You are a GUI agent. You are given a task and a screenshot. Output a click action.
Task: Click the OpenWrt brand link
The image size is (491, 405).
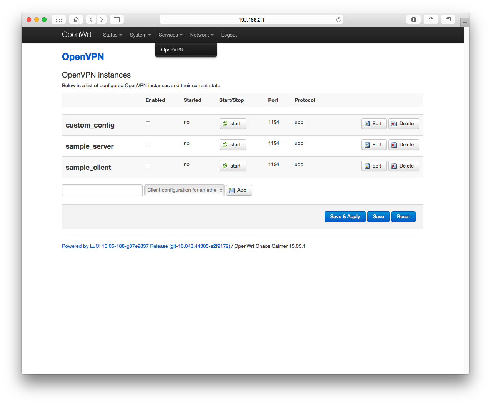click(x=77, y=35)
